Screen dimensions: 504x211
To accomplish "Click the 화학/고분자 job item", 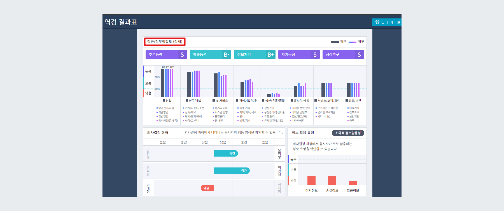I will pos(191,121).
